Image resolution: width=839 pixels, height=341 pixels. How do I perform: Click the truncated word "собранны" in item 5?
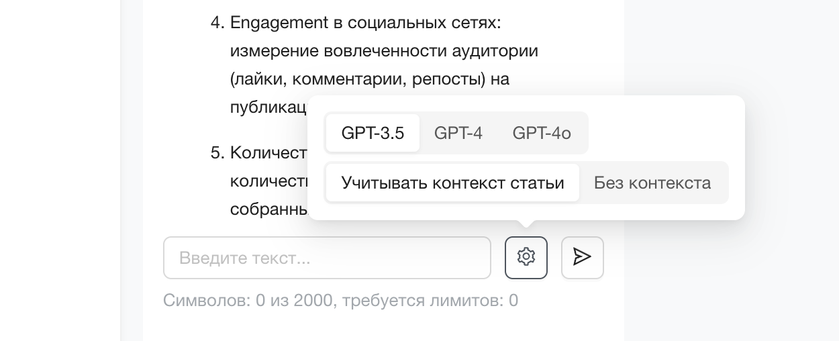(268, 209)
